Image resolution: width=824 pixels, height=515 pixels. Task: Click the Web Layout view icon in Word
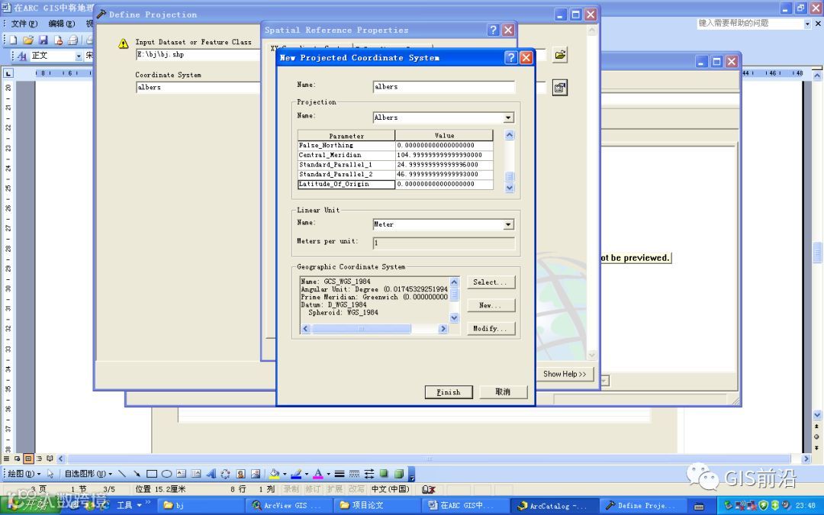pos(18,459)
